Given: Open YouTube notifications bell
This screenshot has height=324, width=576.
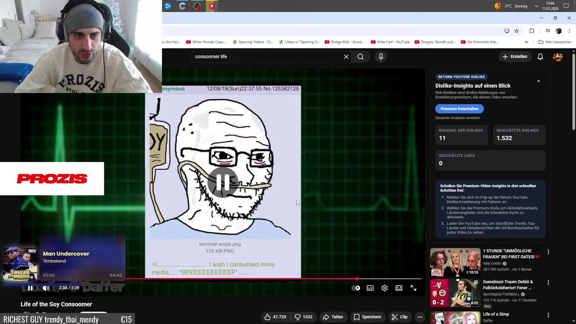Looking at the screenshot, I should point(540,57).
